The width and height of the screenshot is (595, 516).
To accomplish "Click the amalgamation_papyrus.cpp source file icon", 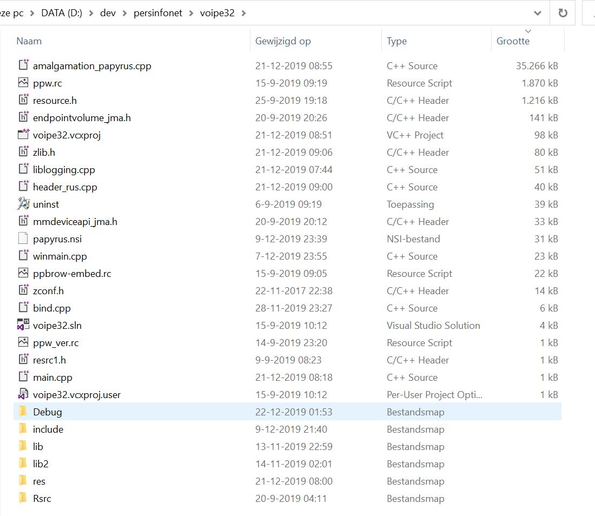I will pos(23,66).
